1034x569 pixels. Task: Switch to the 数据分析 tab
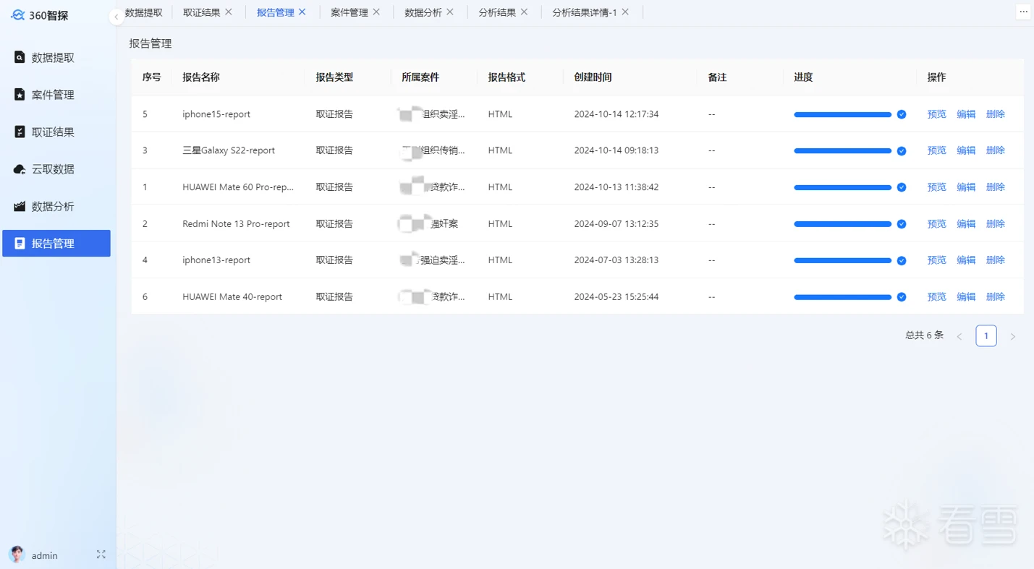coord(423,12)
